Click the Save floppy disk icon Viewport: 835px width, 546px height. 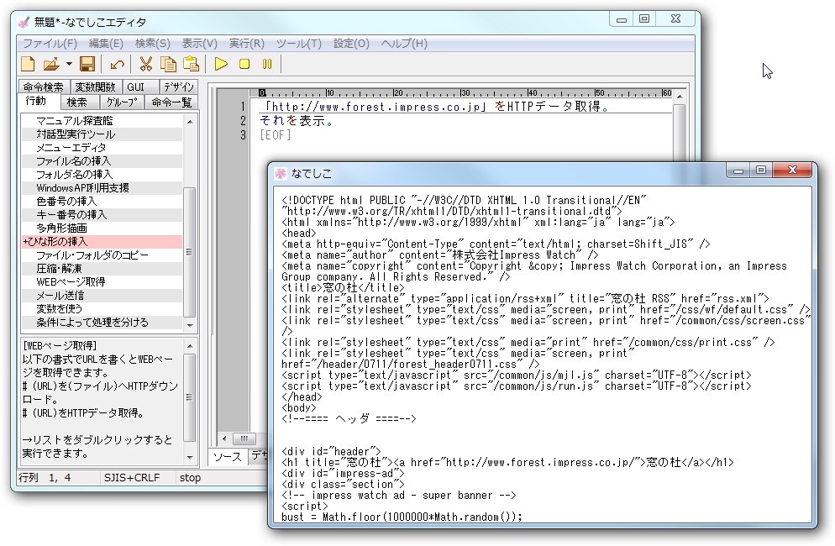click(x=87, y=65)
